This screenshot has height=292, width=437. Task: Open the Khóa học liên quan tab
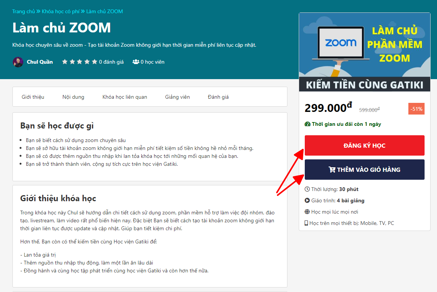point(125,97)
